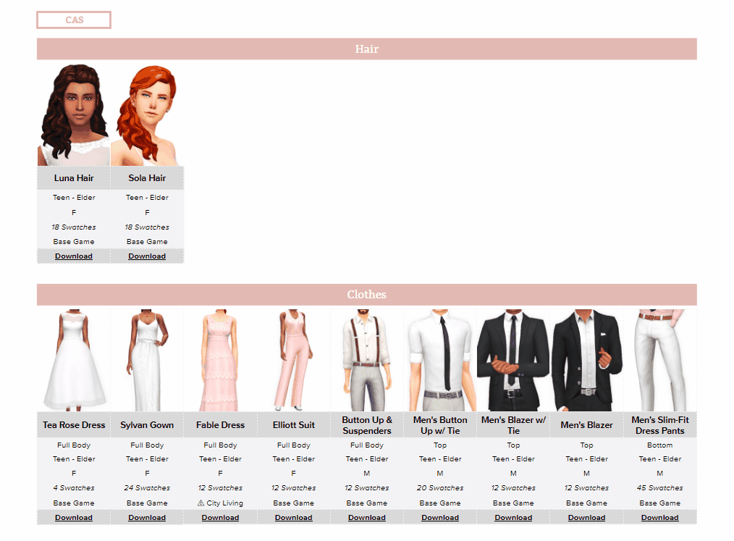Open the Elliott Suit image
Image resolution: width=734 pixels, height=541 pixels.
293,360
